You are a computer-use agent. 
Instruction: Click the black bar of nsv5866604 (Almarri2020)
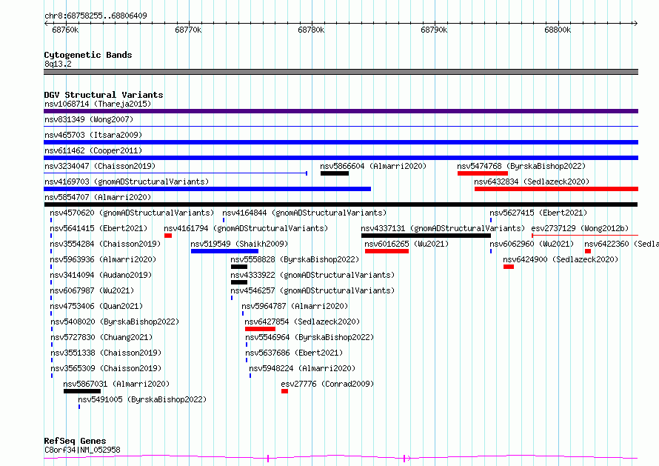click(335, 173)
